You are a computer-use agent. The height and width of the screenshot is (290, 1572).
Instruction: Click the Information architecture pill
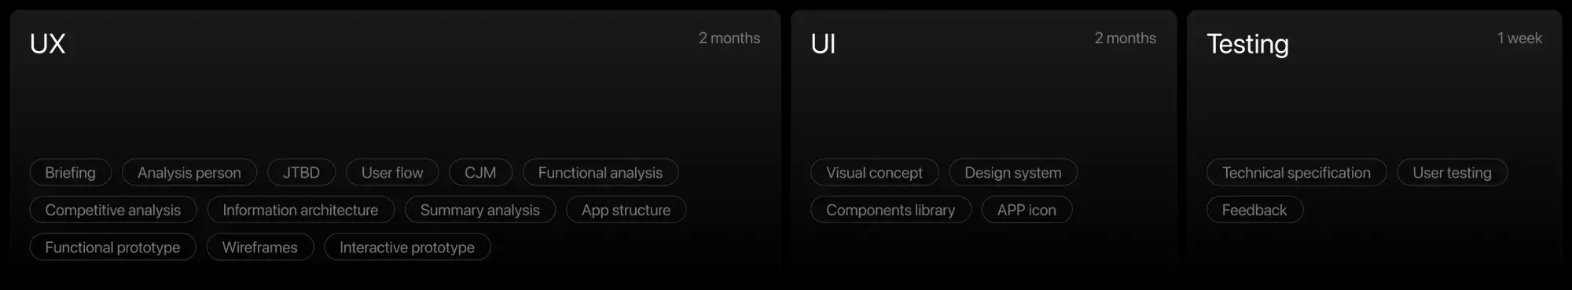pos(300,210)
